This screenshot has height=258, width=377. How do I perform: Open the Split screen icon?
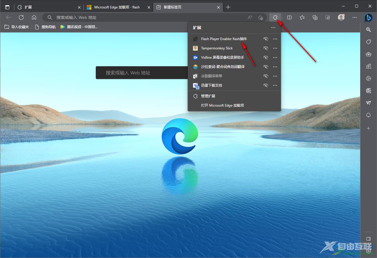pyautogui.click(x=289, y=17)
